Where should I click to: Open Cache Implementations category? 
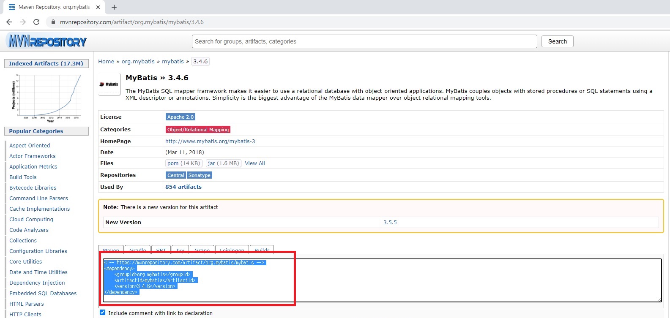click(x=40, y=209)
